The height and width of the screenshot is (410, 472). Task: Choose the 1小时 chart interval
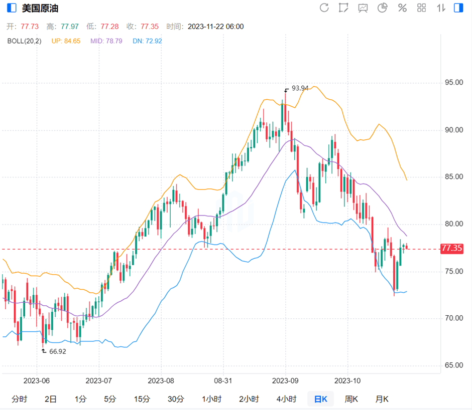[x=212, y=399]
